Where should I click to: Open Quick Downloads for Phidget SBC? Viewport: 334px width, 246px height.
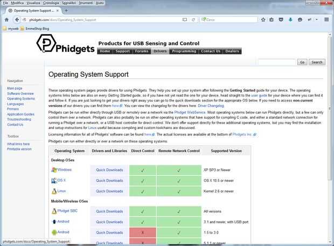[109, 211]
